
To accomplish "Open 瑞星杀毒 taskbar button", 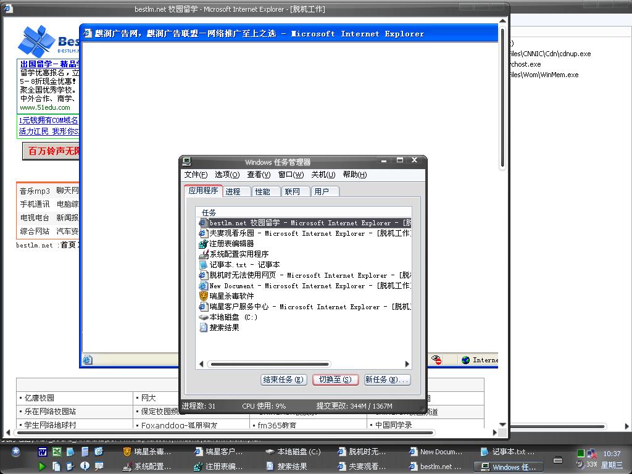I will [147, 452].
